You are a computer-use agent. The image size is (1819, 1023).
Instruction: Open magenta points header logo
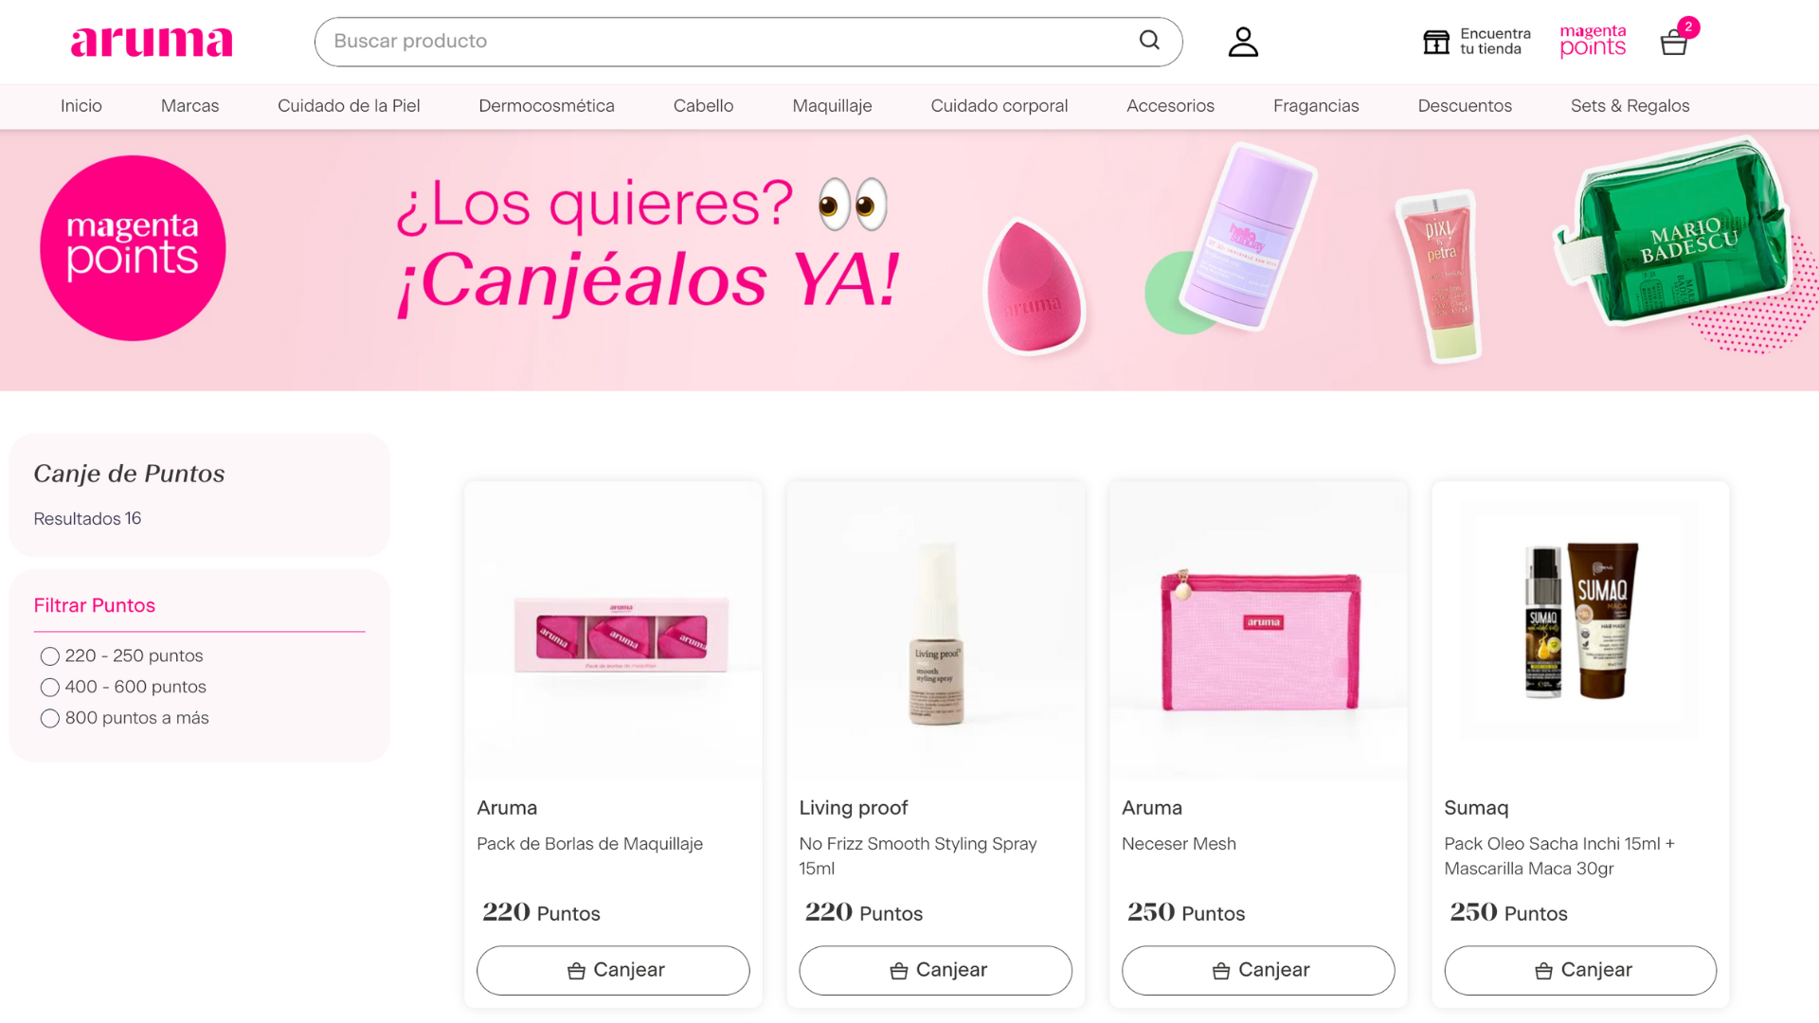tap(1593, 41)
